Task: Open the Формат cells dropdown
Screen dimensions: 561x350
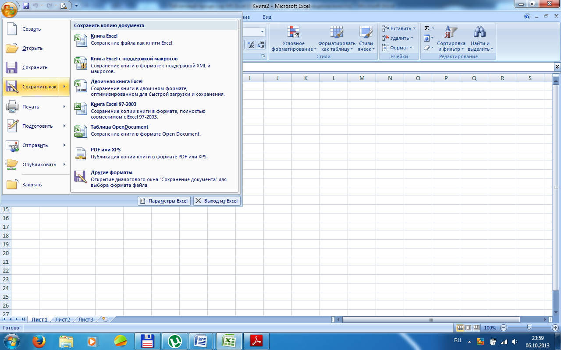Action: point(397,48)
